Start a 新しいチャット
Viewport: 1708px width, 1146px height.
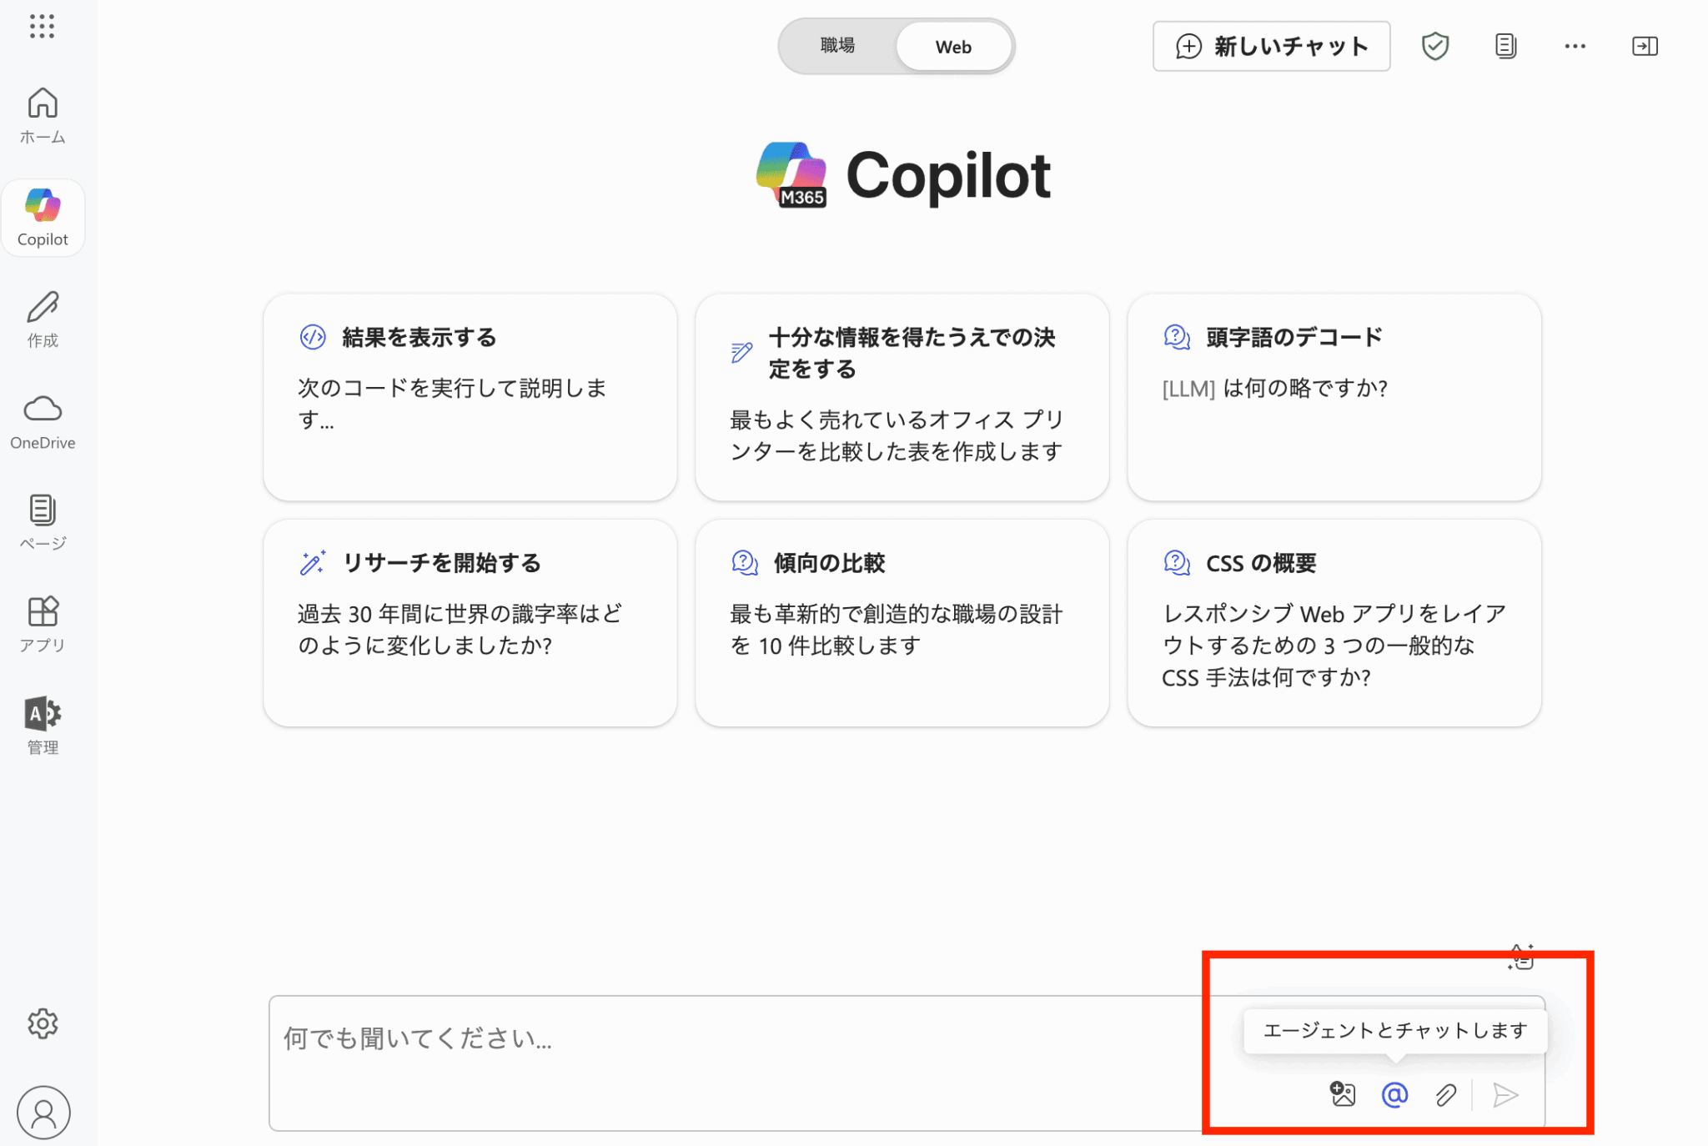(x=1271, y=46)
